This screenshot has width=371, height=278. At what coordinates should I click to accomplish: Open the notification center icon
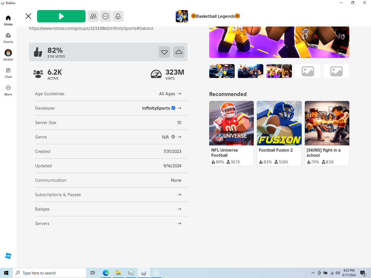pos(363,273)
